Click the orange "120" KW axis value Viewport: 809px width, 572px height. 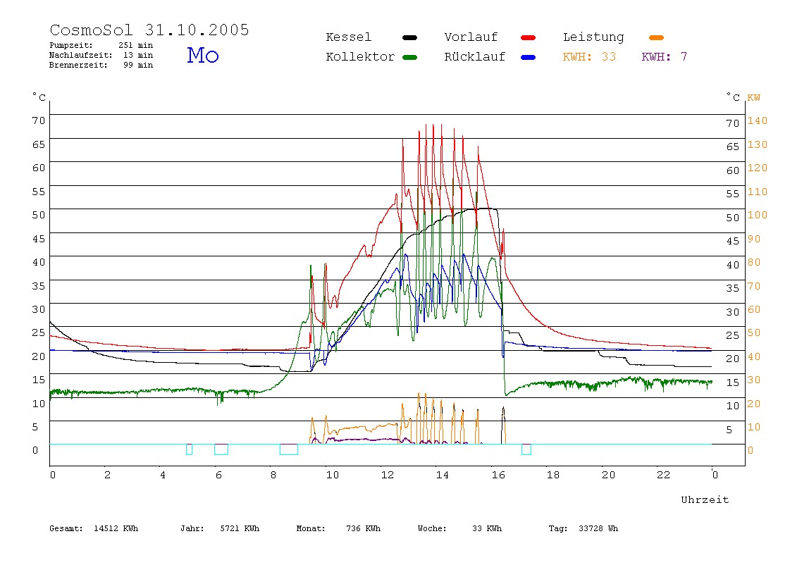coord(758,168)
